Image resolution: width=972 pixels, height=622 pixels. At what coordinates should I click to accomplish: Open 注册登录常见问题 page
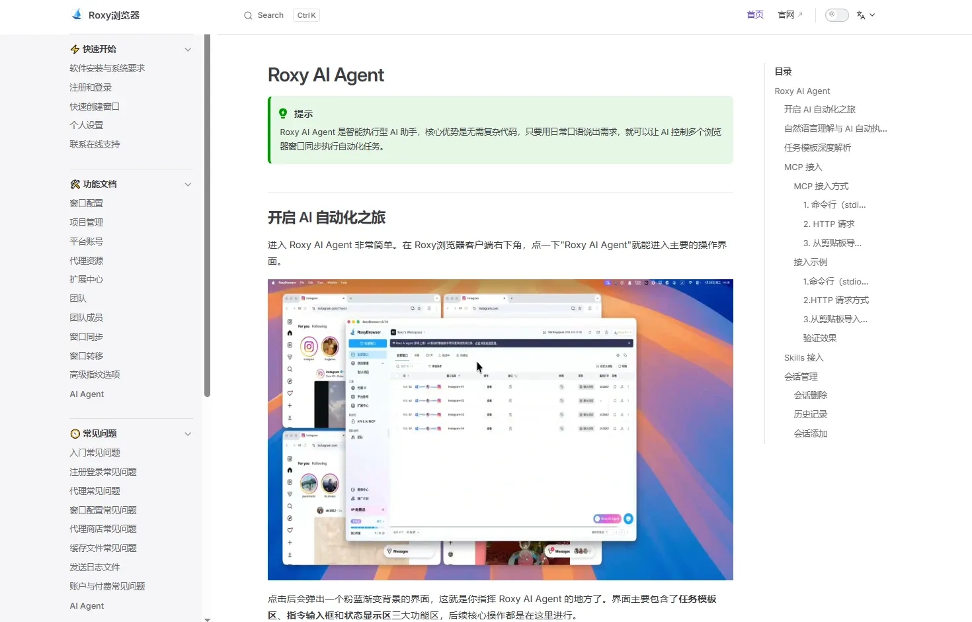pos(103,472)
